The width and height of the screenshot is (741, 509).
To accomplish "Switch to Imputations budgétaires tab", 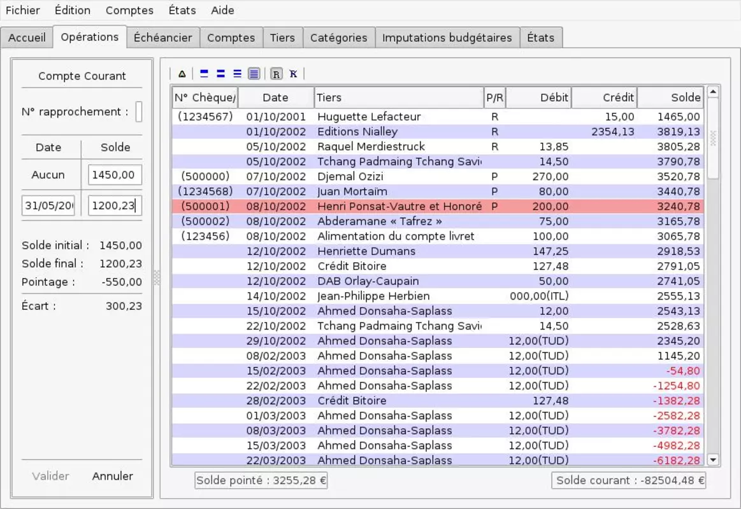I will pos(447,38).
